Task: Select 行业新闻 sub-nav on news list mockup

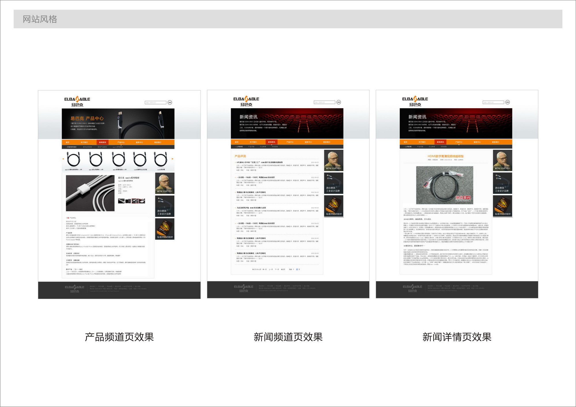Action: tap(263, 147)
